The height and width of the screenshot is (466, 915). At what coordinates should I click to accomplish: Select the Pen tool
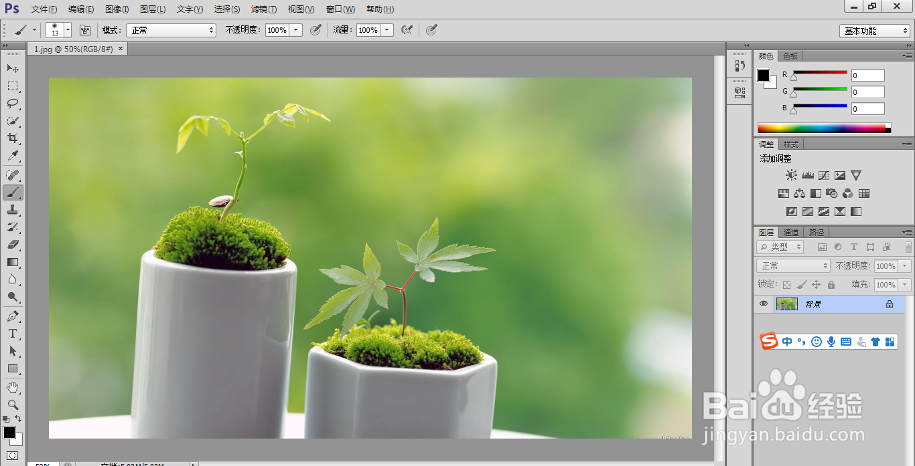[x=13, y=316]
